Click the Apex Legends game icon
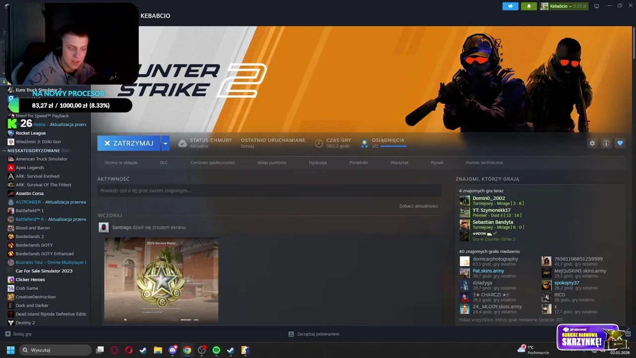Viewport: 636px width, 358px height. [x=11, y=168]
